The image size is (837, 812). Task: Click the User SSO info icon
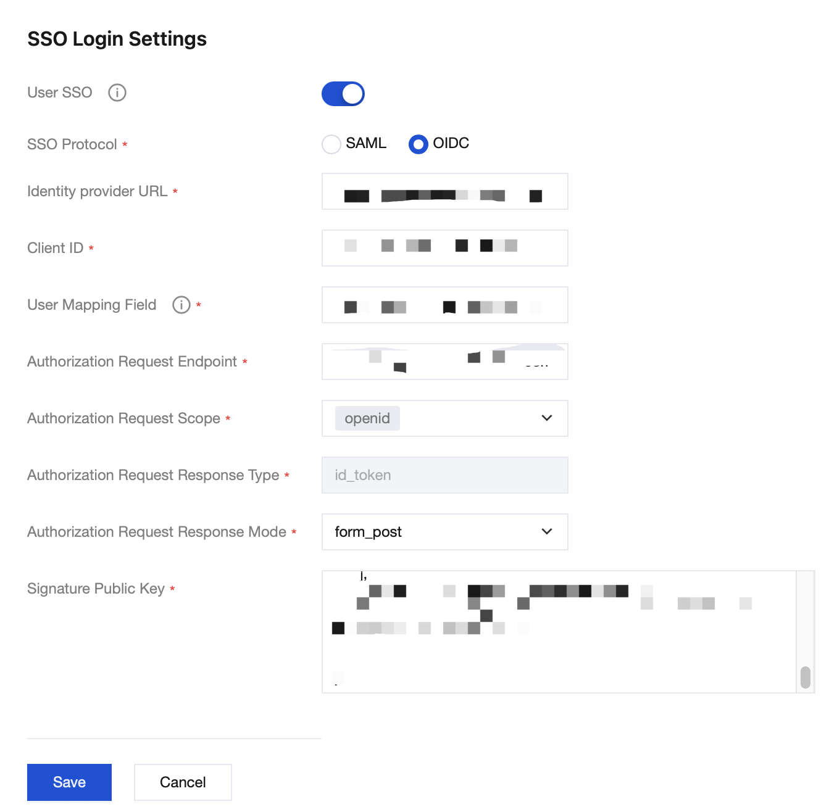pos(117,93)
